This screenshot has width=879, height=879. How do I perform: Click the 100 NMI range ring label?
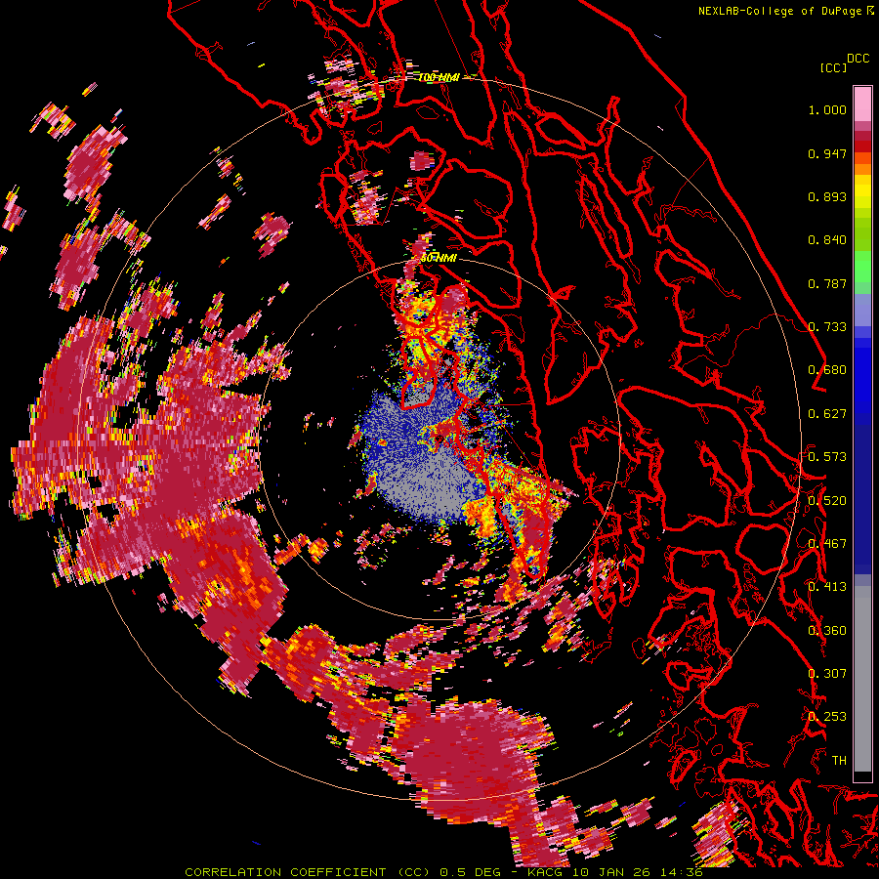tap(439, 77)
